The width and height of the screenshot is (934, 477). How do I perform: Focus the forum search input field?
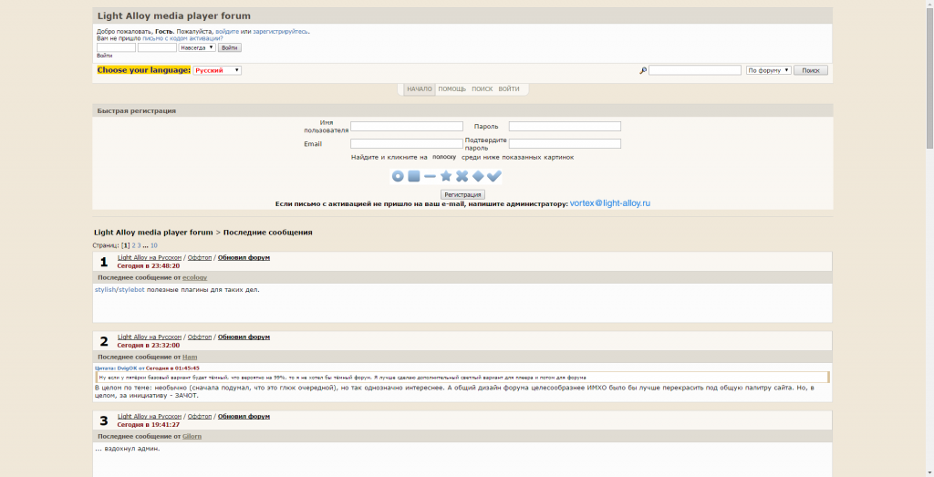[694, 70]
